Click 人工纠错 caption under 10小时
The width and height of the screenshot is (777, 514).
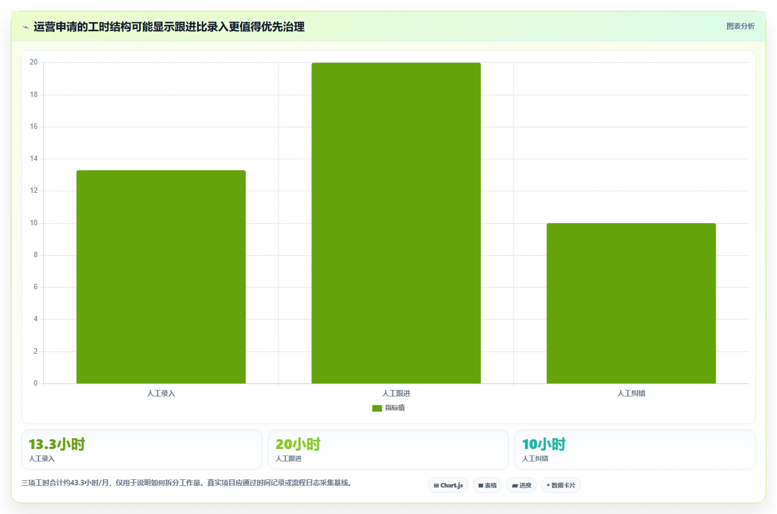(535, 458)
